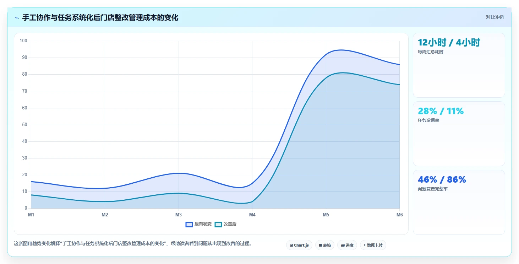
Task: Click the 每周汇总耗时 label
Action: [431, 52]
